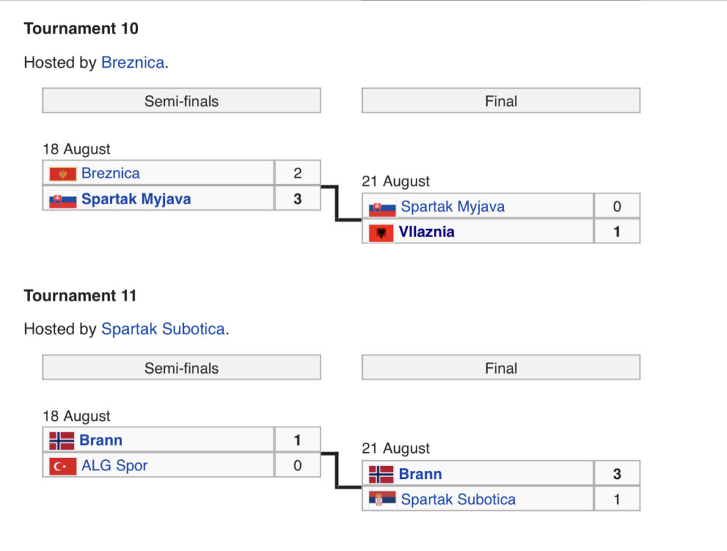Click the Slovakia flag in the Tournament 10 semi-final
Screen dimensions: 727x551
[x=63, y=200]
